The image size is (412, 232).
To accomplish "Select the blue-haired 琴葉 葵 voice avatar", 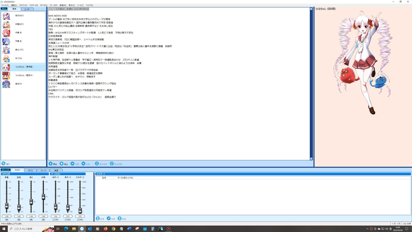I will [6, 41].
